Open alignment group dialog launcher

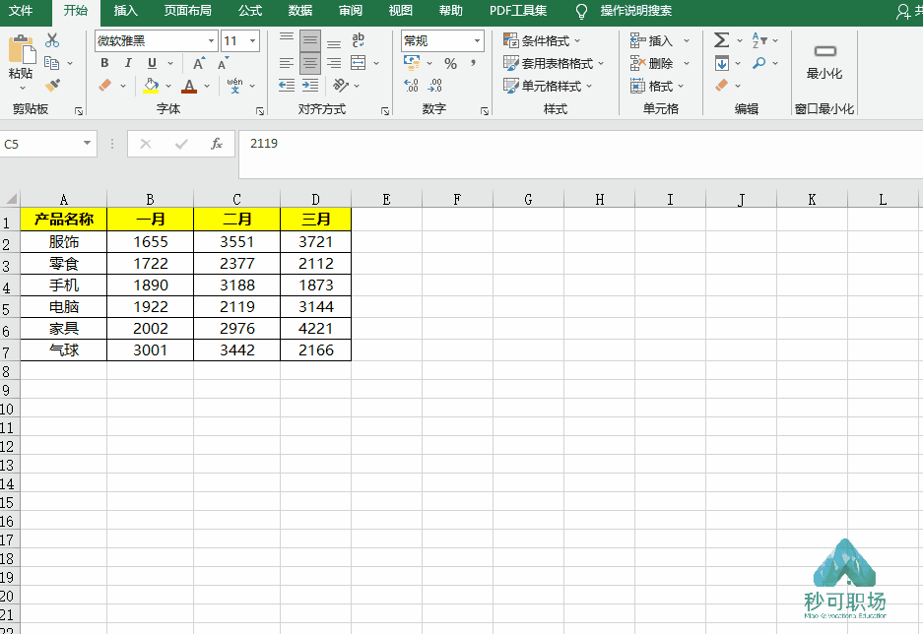pos(385,110)
